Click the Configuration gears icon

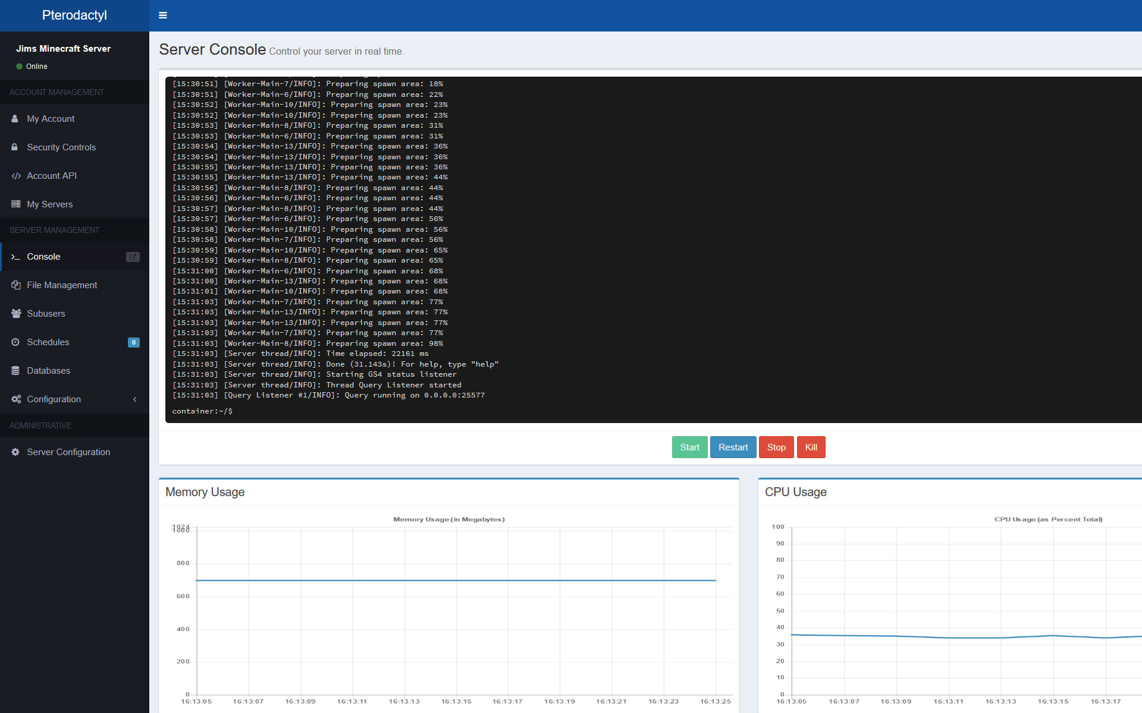coord(16,399)
